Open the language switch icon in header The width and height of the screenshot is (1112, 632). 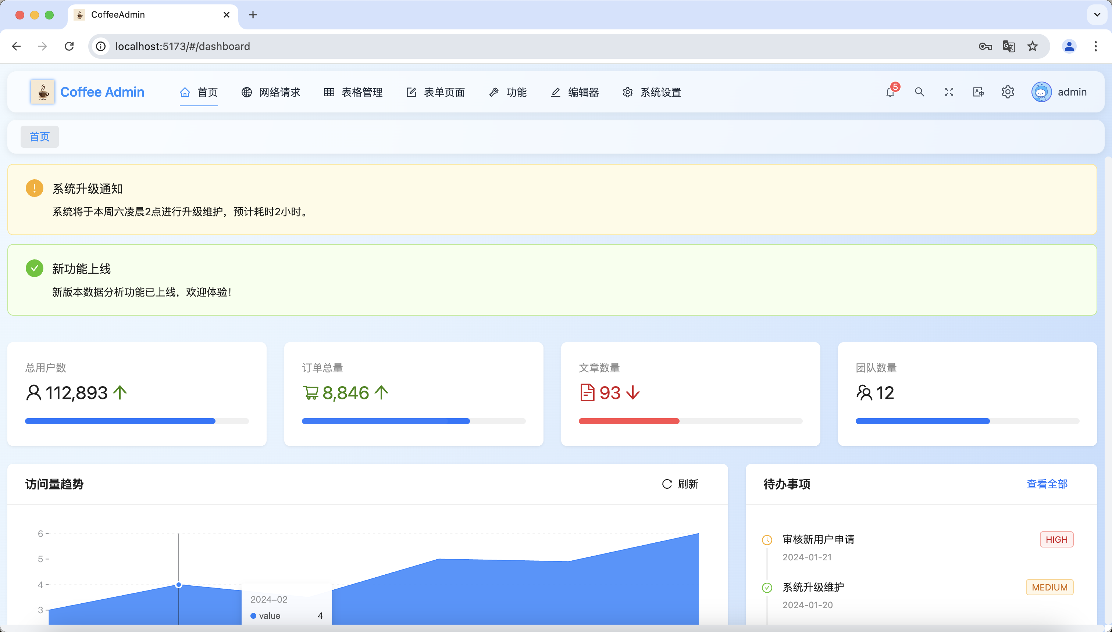[x=978, y=92]
